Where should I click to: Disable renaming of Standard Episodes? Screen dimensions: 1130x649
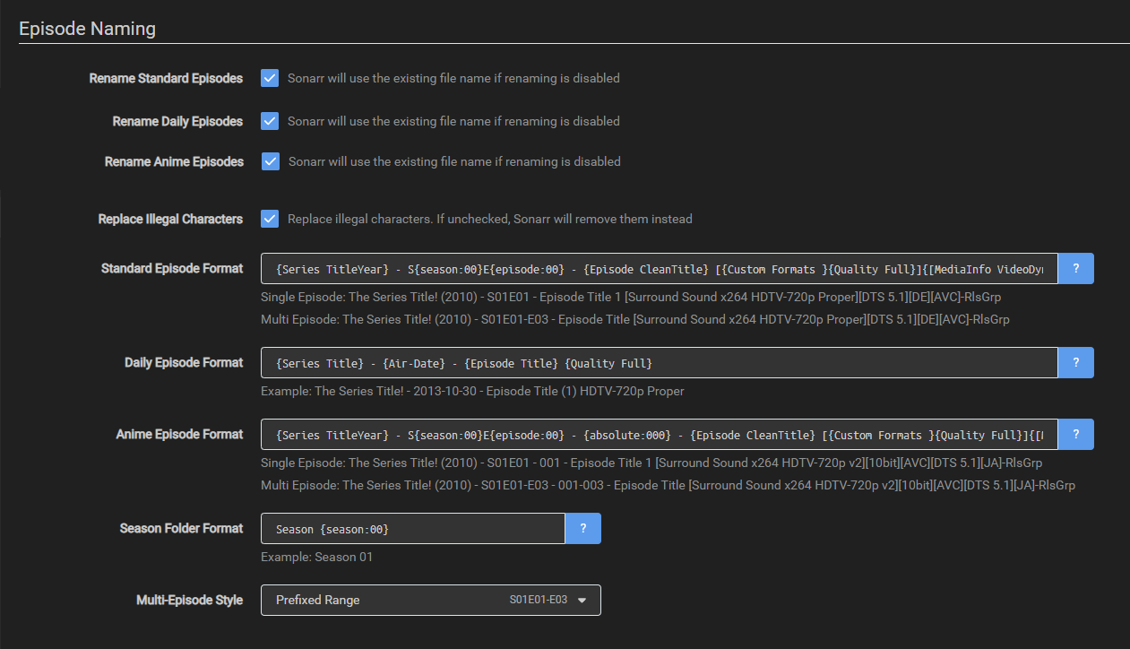click(x=270, y=78)
